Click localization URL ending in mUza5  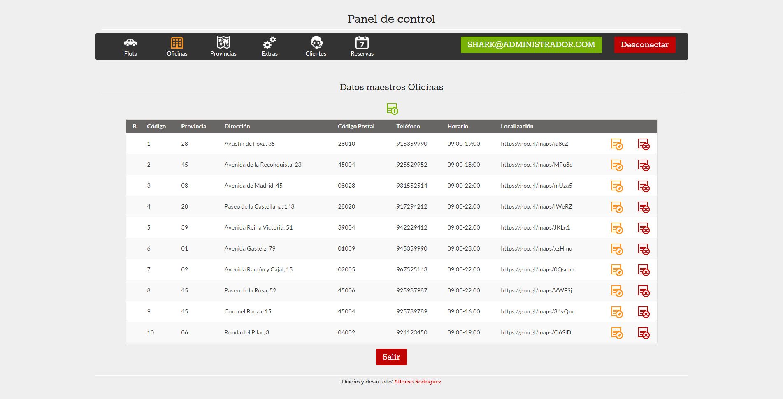coord(536,186)
